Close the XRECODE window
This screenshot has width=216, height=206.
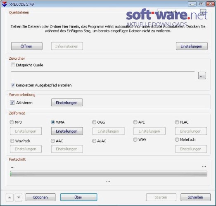[210, 4]
